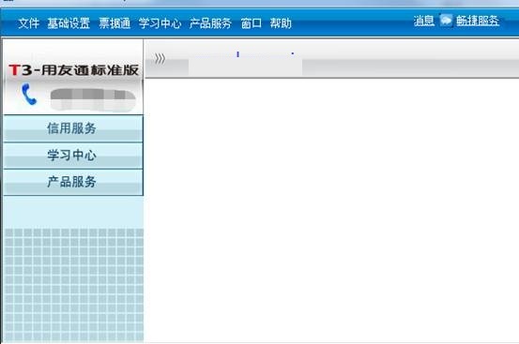This screenshot has width=519, height=344.
Task: Open the 窗口 menu
Action: coord(252,23)
